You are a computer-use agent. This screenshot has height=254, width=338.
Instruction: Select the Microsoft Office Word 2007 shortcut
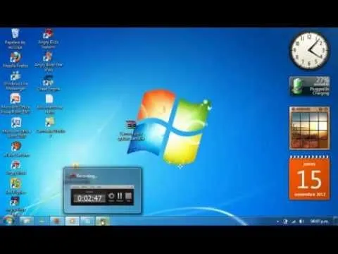click(x=16, y=128)
